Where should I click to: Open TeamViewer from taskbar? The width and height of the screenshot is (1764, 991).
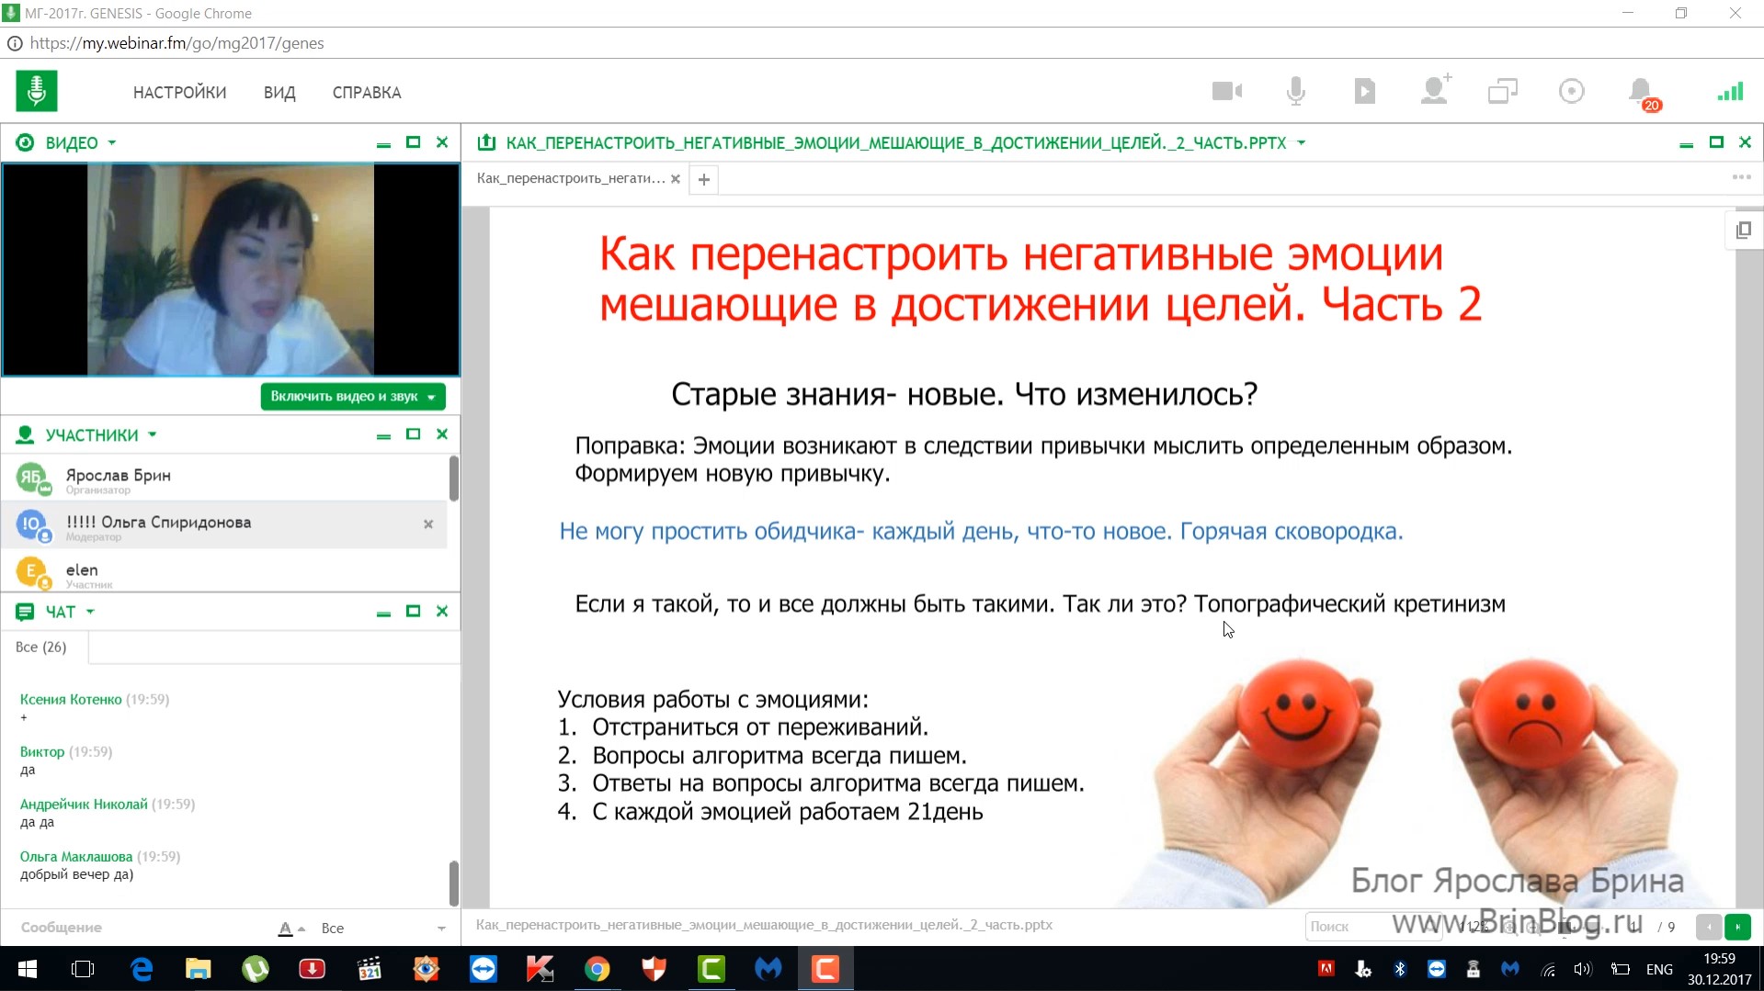pos(484,969)
